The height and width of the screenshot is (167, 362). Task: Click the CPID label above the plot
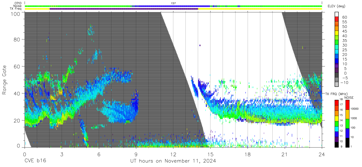[x=18, y=3]
